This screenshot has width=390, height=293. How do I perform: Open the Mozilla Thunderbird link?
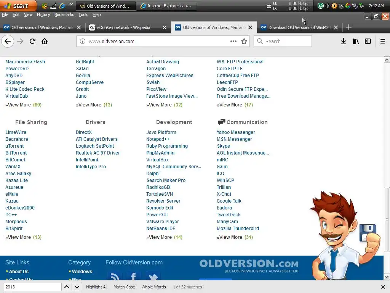click(x=238, y=229)
